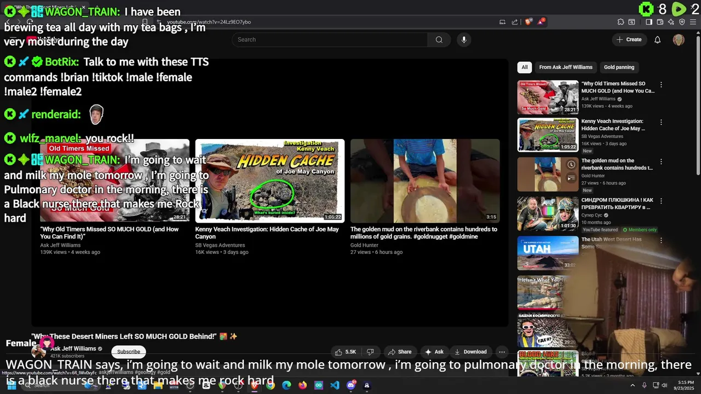Open the Brave Rewards triangle icon
Image resolution: width=701 pixels, height=394 pixels.
541,22
